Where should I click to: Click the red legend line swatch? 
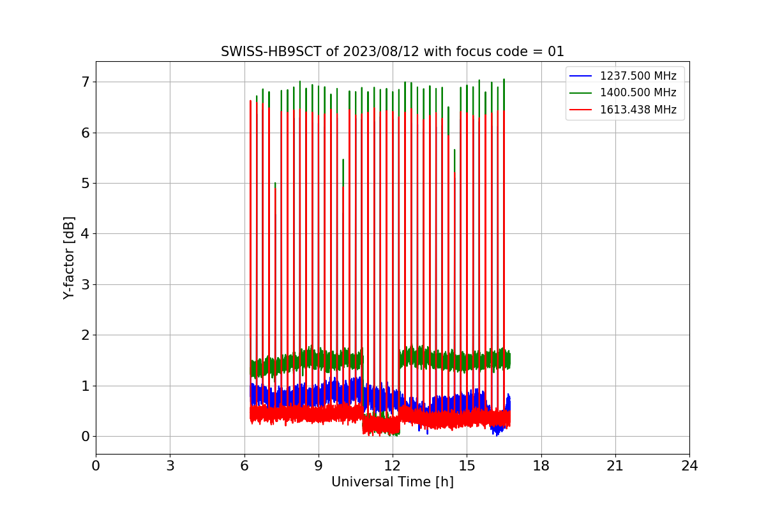pyautogui.click(x=581, y=110)
